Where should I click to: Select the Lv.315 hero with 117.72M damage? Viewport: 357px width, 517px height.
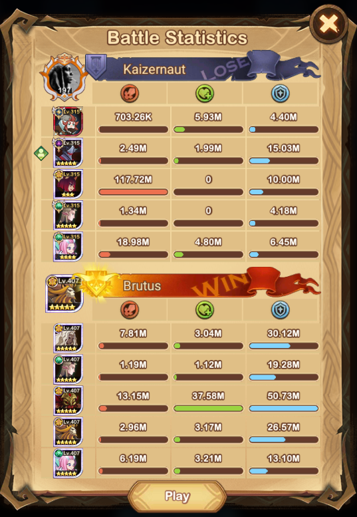coord(68,184)
